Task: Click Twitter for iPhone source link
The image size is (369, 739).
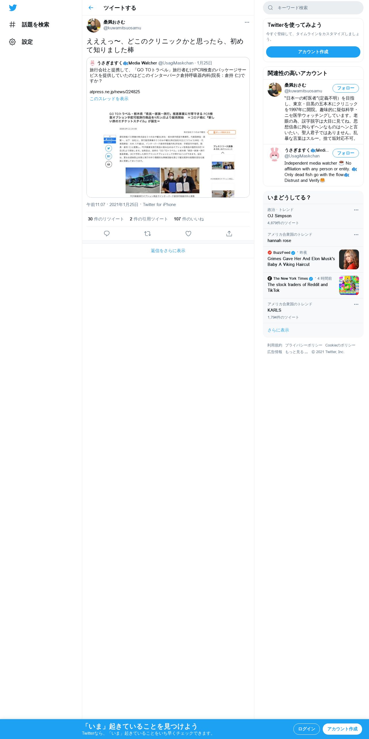Action: click(159, 205)
